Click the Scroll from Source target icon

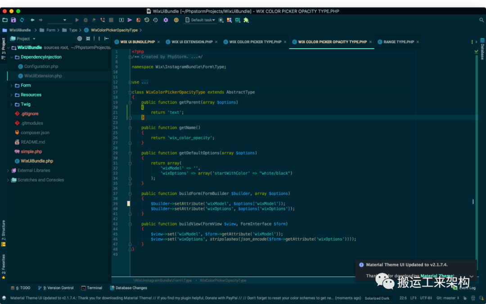[80, 39]
